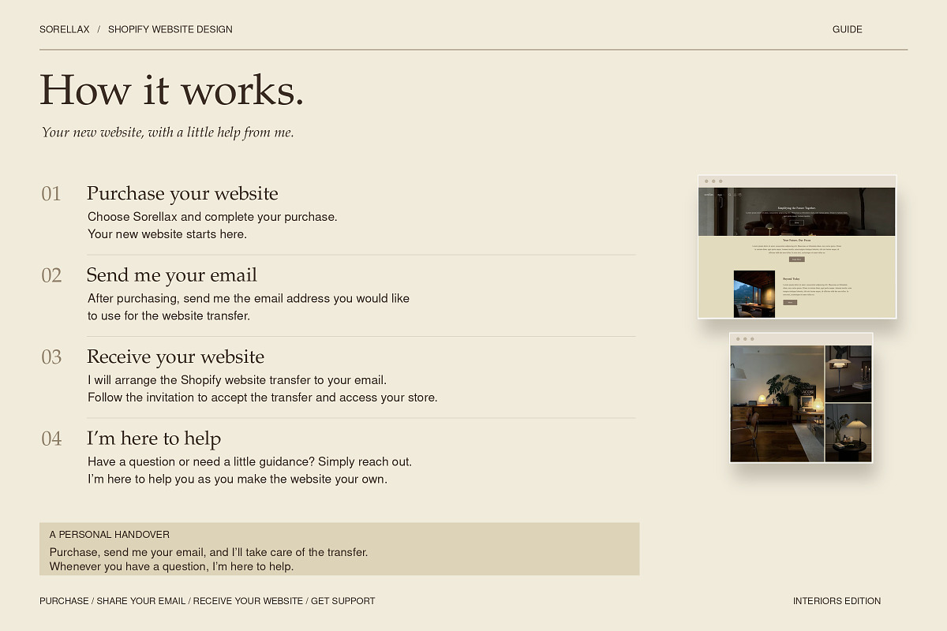Screen dimensions: 947x631
Task: Click 'Follow the invitation to accept the transfer' line
Action: 262,398
